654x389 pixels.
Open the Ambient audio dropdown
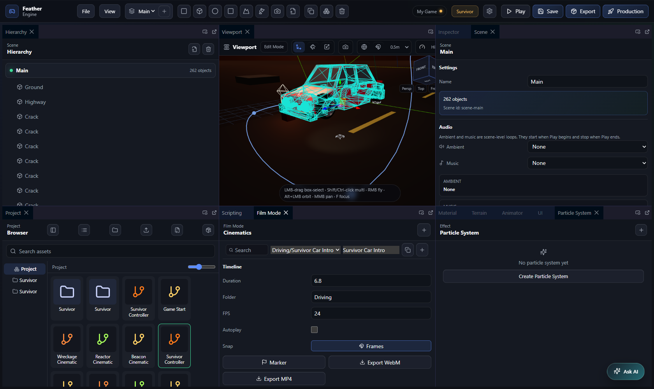pyautogui.click(x=587, y=147)
